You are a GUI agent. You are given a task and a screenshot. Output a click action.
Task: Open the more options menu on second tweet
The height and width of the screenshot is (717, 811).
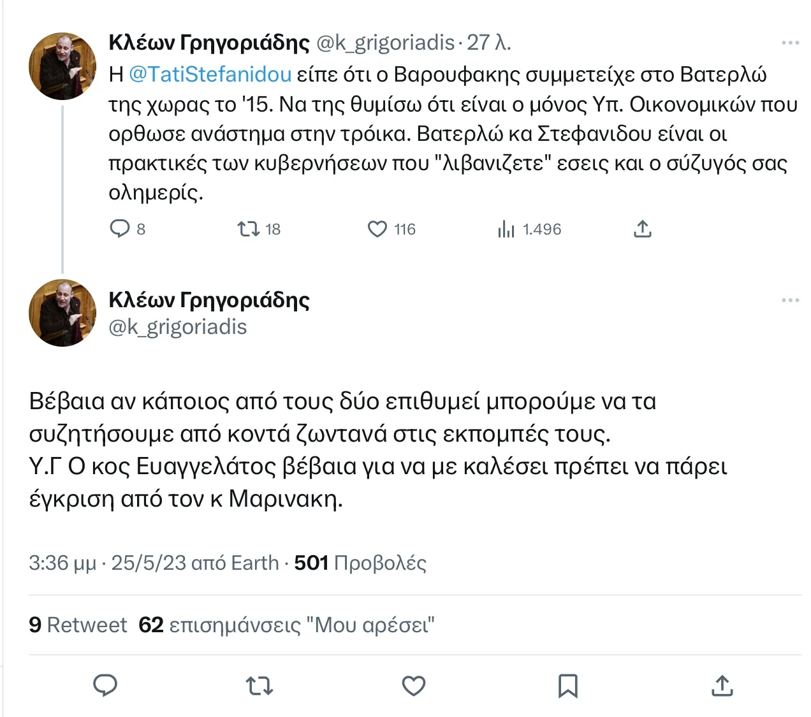click(x=790, y=300)
